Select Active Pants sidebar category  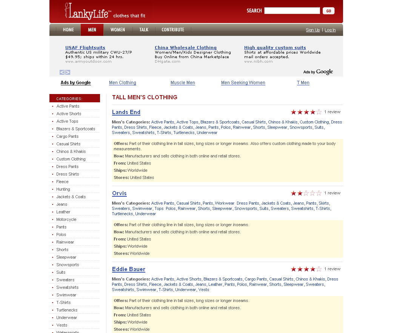tap(68, 106)
